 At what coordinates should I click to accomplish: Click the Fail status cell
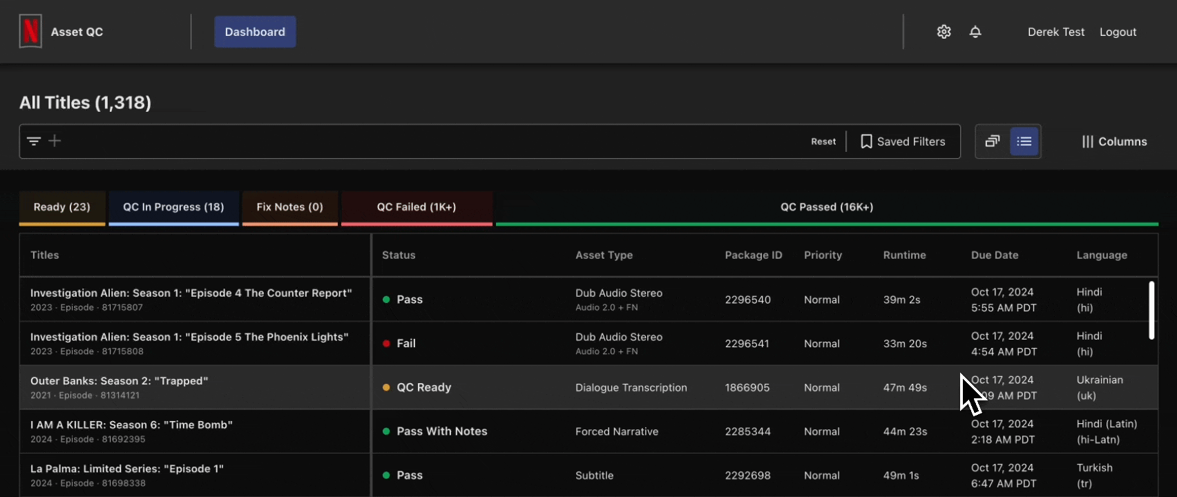point(399,344)
